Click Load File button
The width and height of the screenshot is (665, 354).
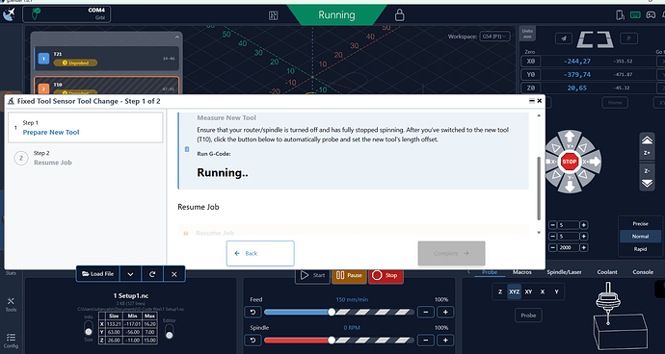click(98, 274)
